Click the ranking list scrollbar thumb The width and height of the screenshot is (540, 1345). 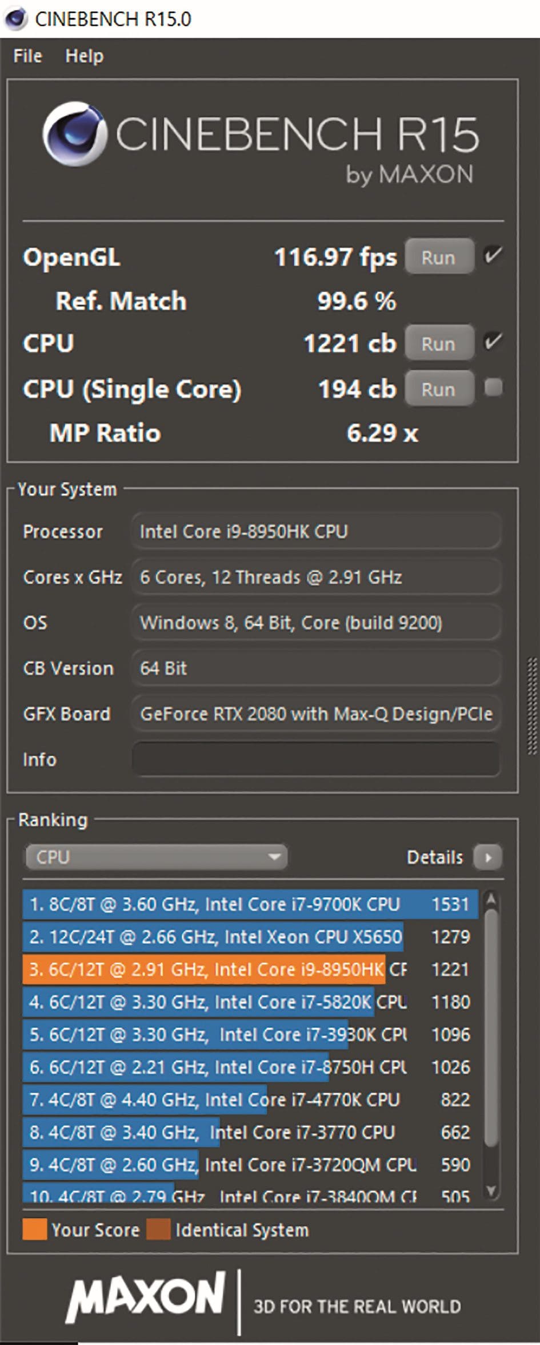pyautogui.click(x=491, y=1027)
